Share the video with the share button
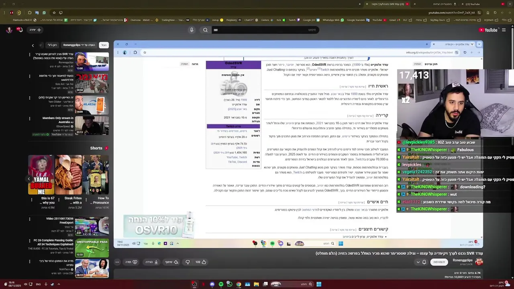This screenshot has height=289, width=514. [172, 262]
